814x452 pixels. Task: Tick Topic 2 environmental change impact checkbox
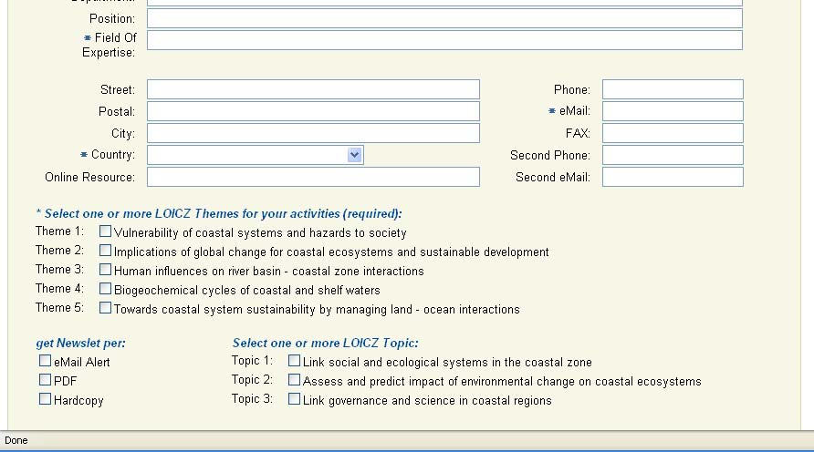coord(295,380)
